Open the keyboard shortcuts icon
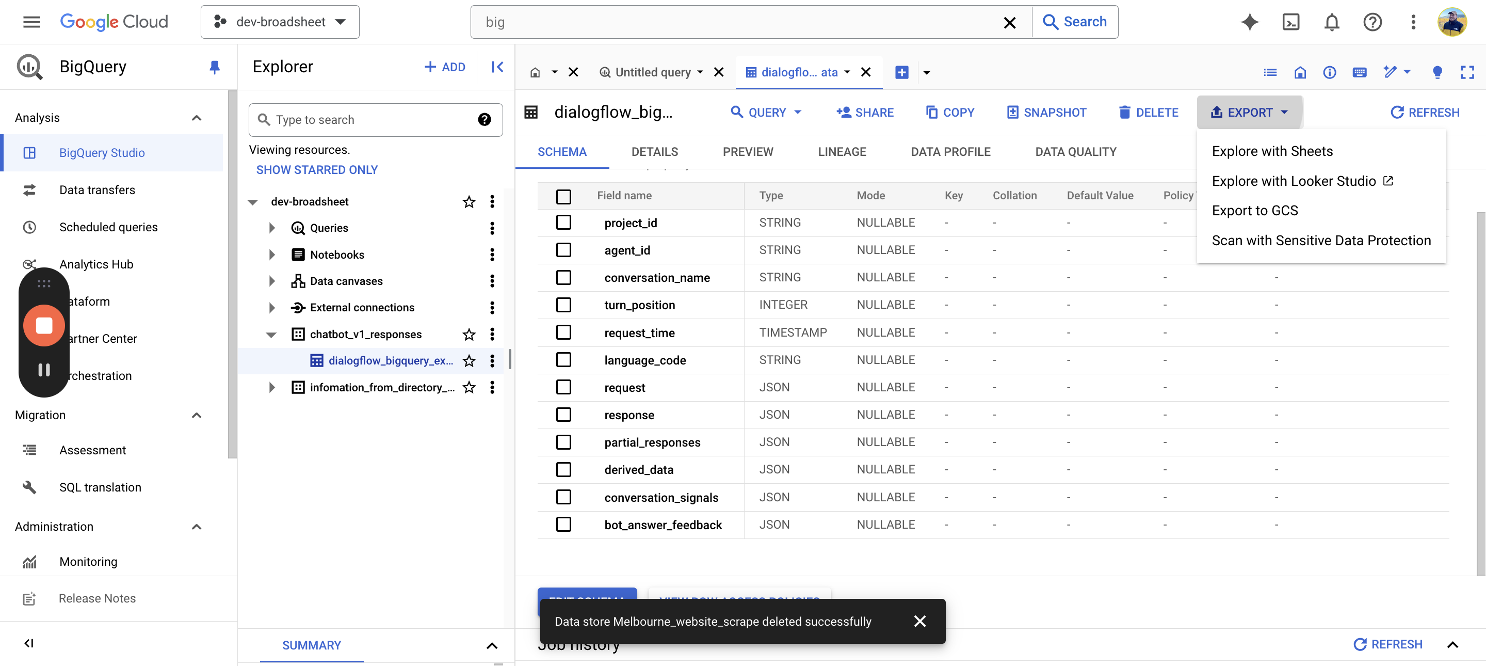The width and height of the screenshot is (1486, 666). pyautogui.click(x=1360, y=72)
